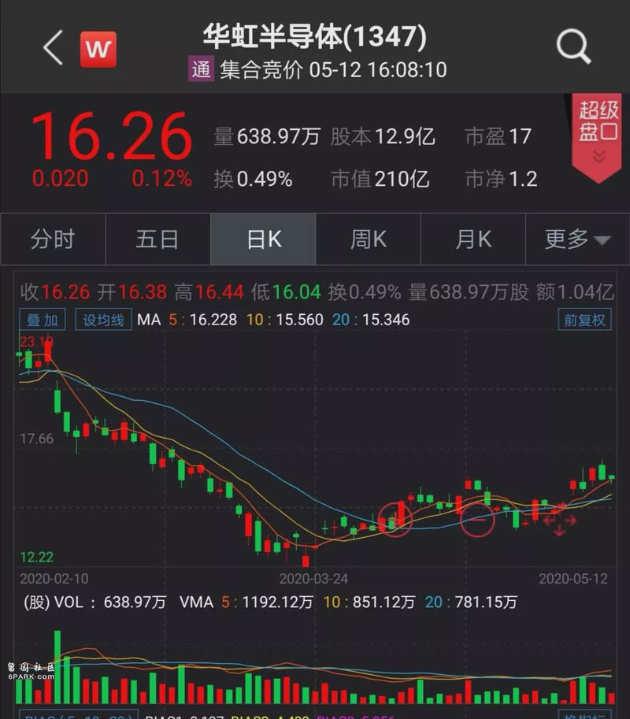
Task: Switch to the 五日 tab
Action: point(157,239)
